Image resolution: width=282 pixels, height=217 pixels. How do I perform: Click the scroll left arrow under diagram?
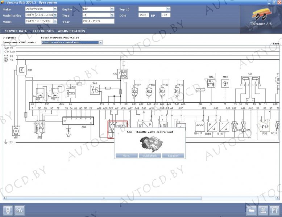point(5,198)
